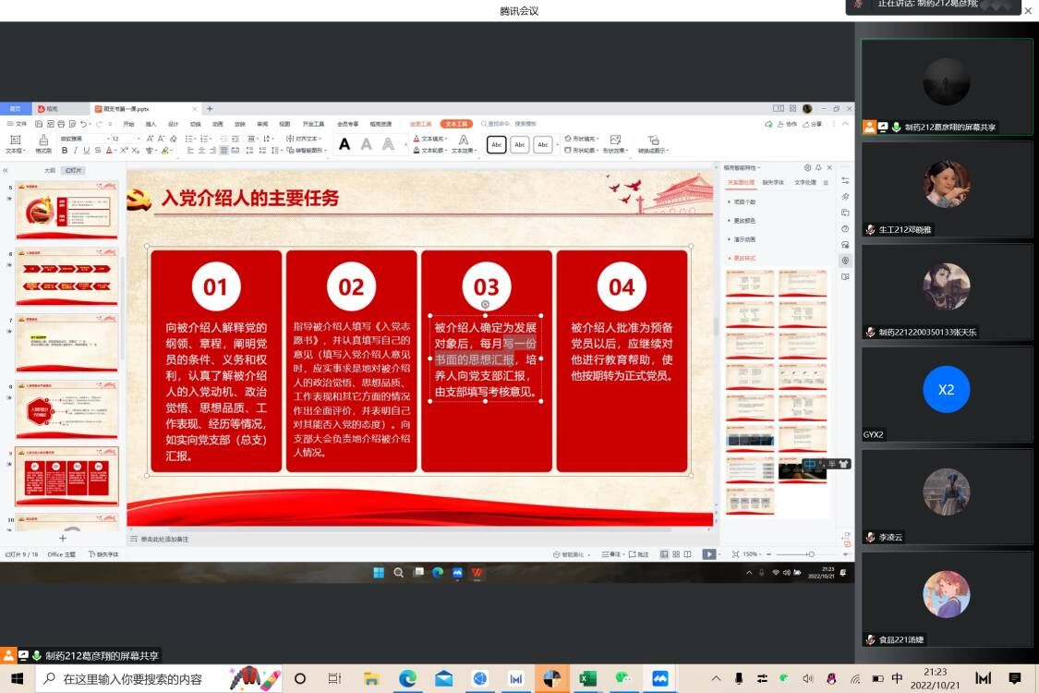1039x693 pixels.
Task: Toggle the notes (备注) pane button
Action: coord(611,554)
